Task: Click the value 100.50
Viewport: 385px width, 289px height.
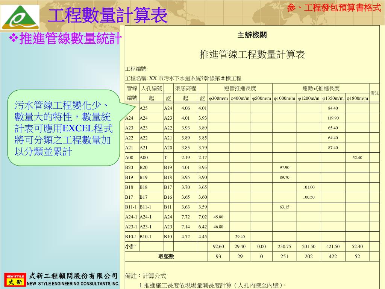Action: pyautogui.click(x=309, y=197)
